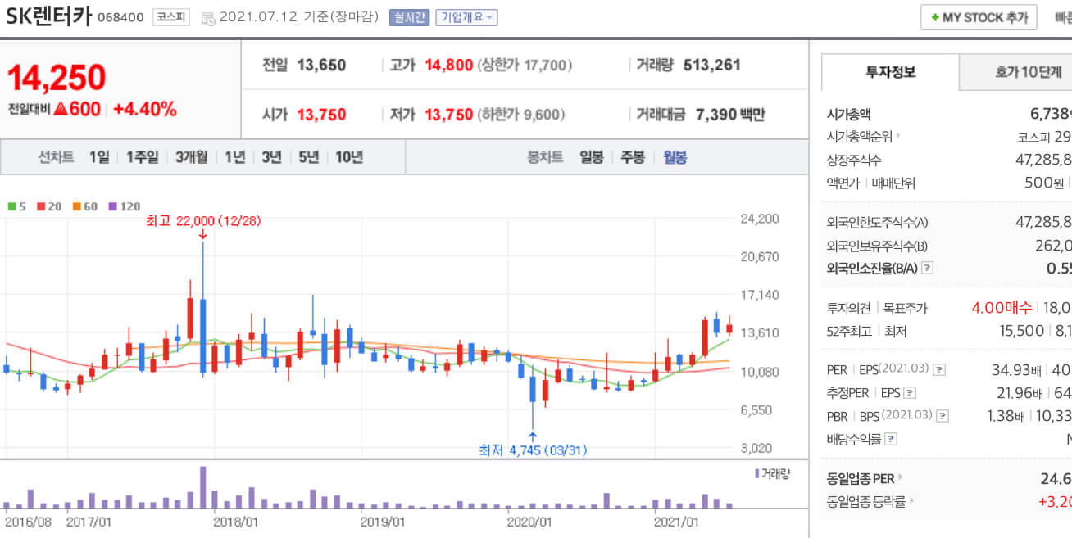Select the 5년 line chart period
Screen dimensions: 1072x538
tap(308, 157)
